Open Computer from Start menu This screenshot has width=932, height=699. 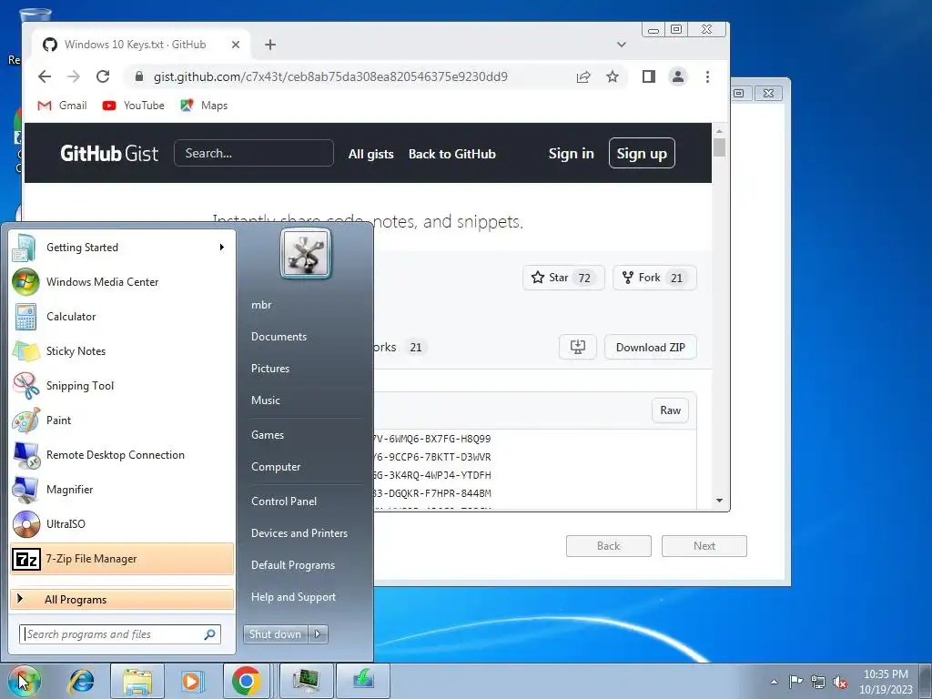point(276,467)
